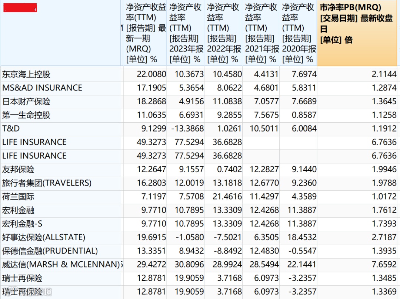This screenshot has width=400, height=299.
Task: Click PB value 1.1912
Action: pos(384,129)
